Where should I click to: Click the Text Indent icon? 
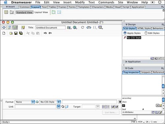click(116, 107)
